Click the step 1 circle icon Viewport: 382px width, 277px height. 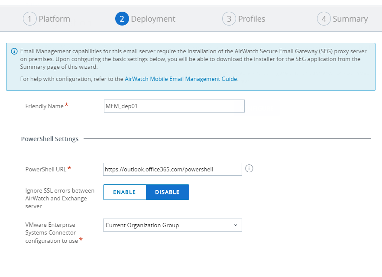click(x=30, y=19)
